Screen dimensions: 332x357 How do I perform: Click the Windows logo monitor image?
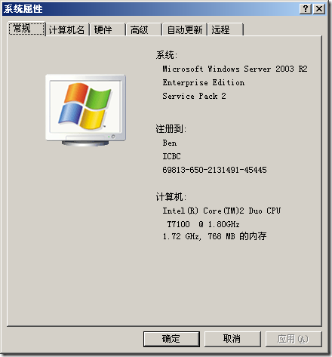85,110
